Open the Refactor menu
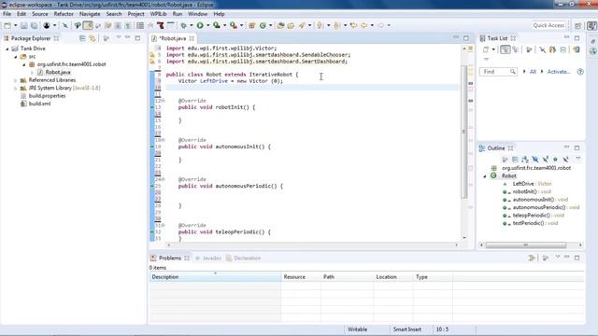598x336 pixels. click(x=64, y=14)
